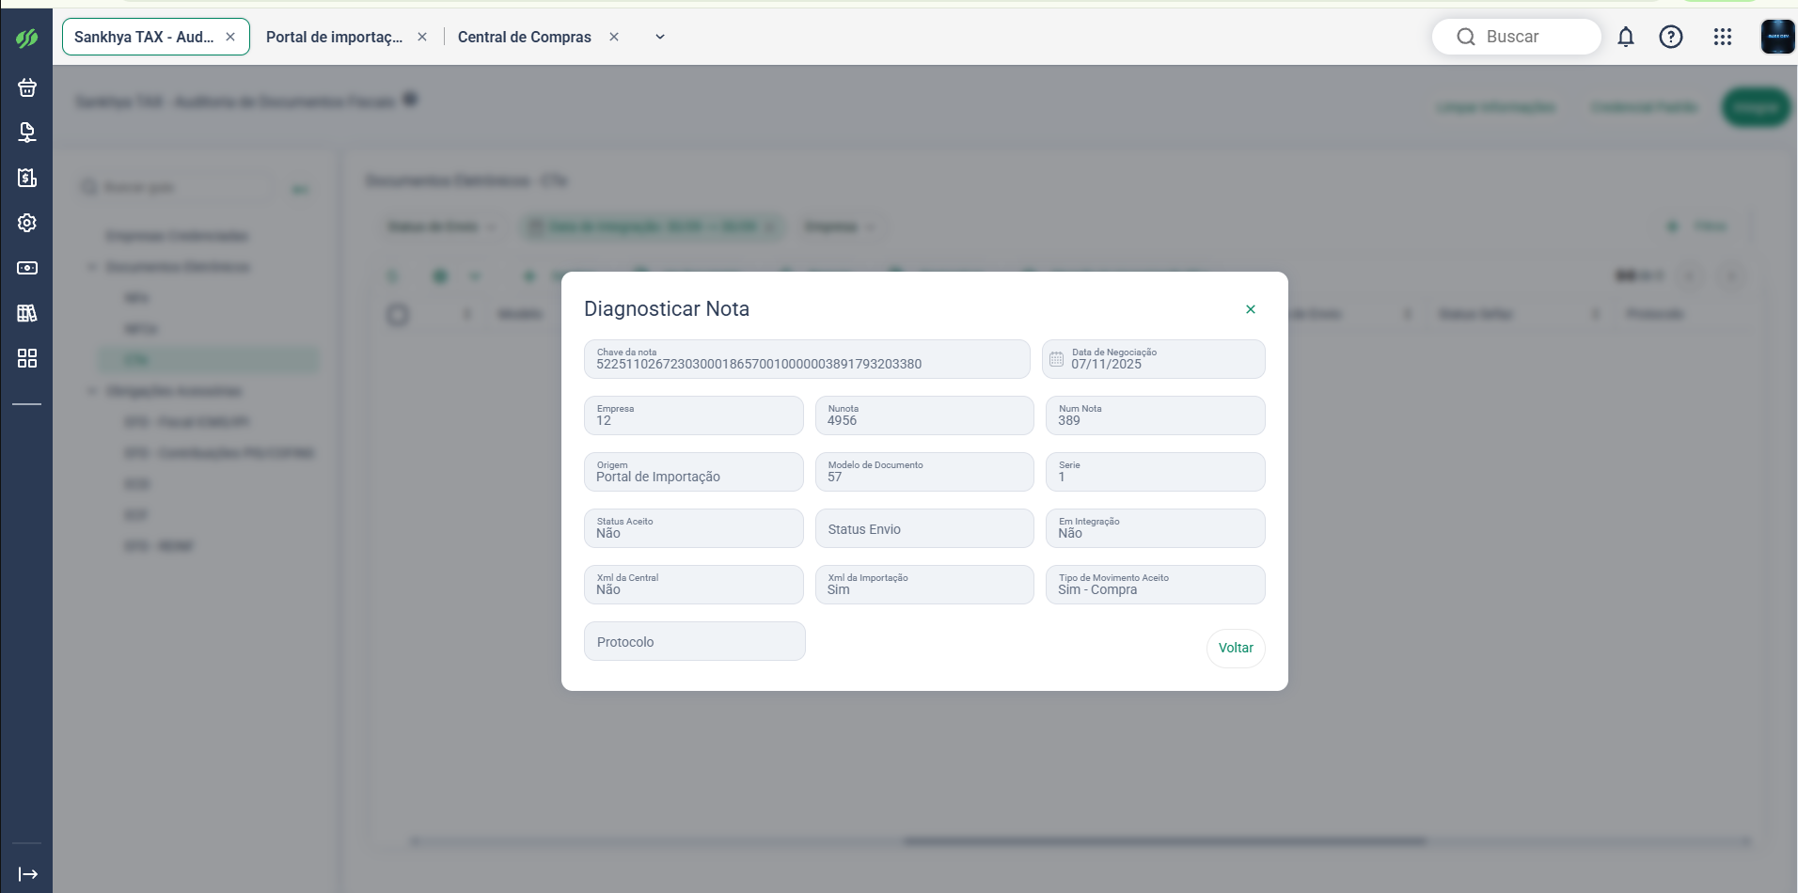Click the Data de Negociação field
Image resolution: width=1798 pixels, height=893 pixels.
1154,359
